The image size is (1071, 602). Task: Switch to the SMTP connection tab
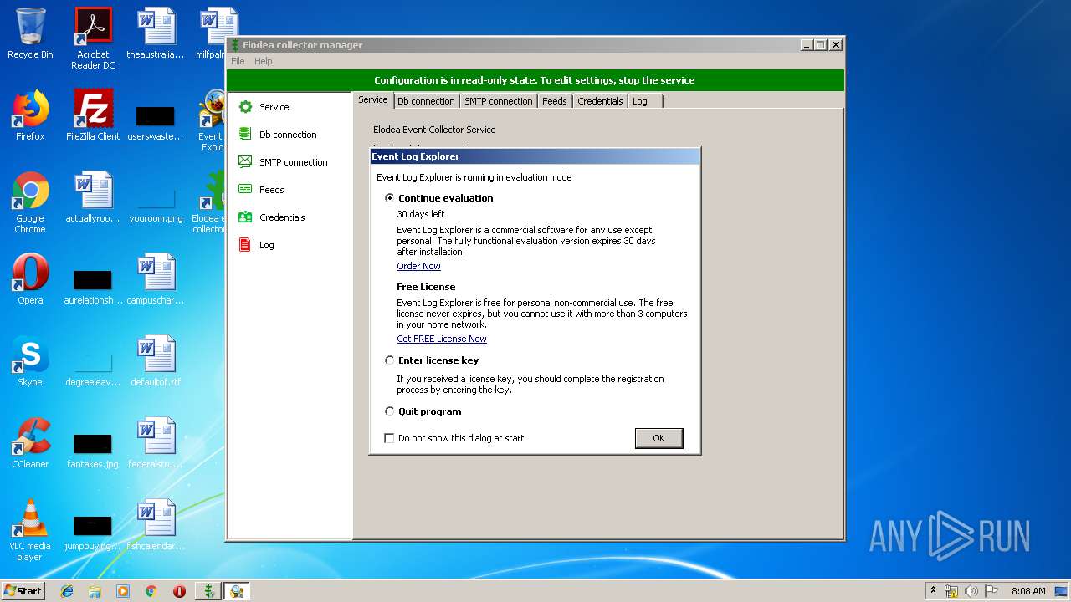point(499,101)
